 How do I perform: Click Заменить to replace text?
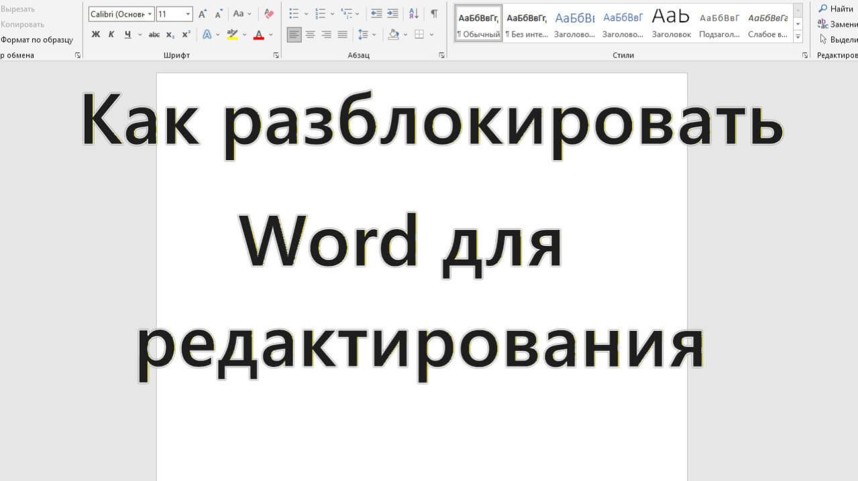pos(837,24)
